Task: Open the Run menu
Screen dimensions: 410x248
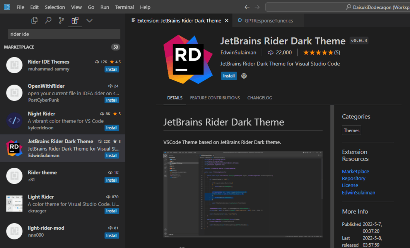Action: coord(105,7)
